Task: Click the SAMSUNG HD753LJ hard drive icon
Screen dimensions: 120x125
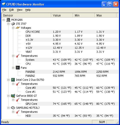Action: click(x=13, y=108)
